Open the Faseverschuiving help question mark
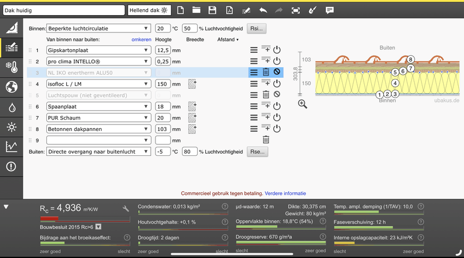The width and height of the screenshot is (464, 258). 420,222
